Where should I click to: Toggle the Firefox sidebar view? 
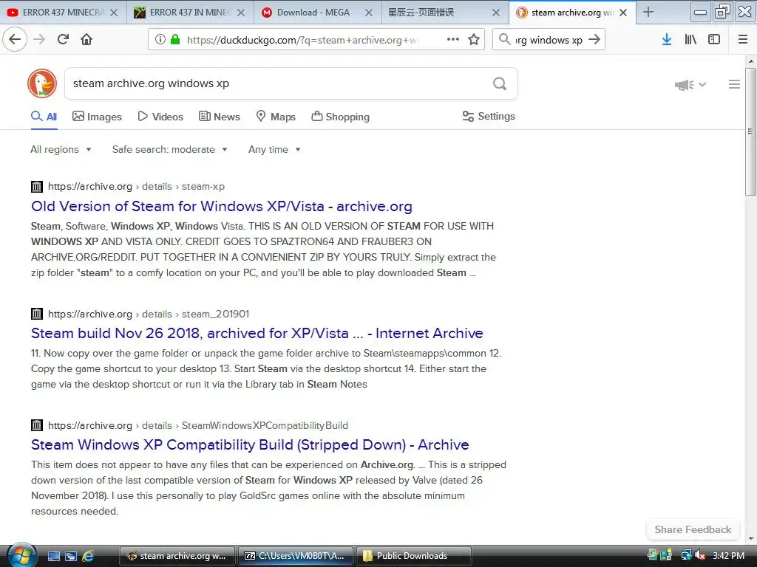pyautogui.click(x=714, y=40)
